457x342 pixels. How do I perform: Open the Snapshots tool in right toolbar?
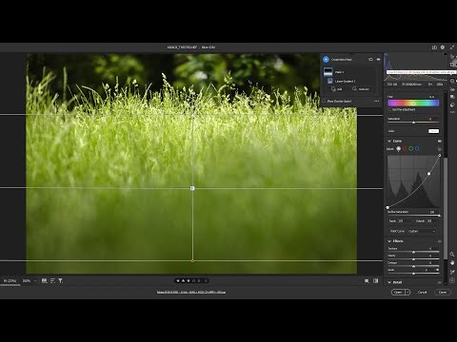452,97
